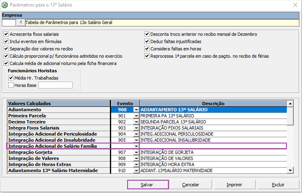302x193 pixels.
Task: Click the Salvar button
Action: (x=148, y=185)
